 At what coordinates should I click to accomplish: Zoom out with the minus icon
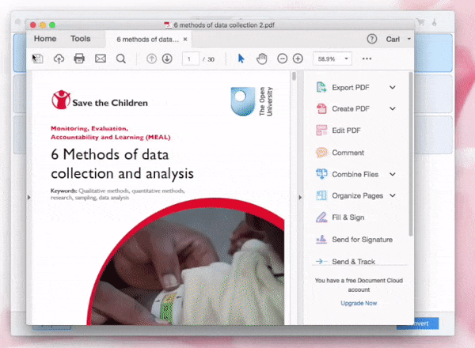coord(283,59)
